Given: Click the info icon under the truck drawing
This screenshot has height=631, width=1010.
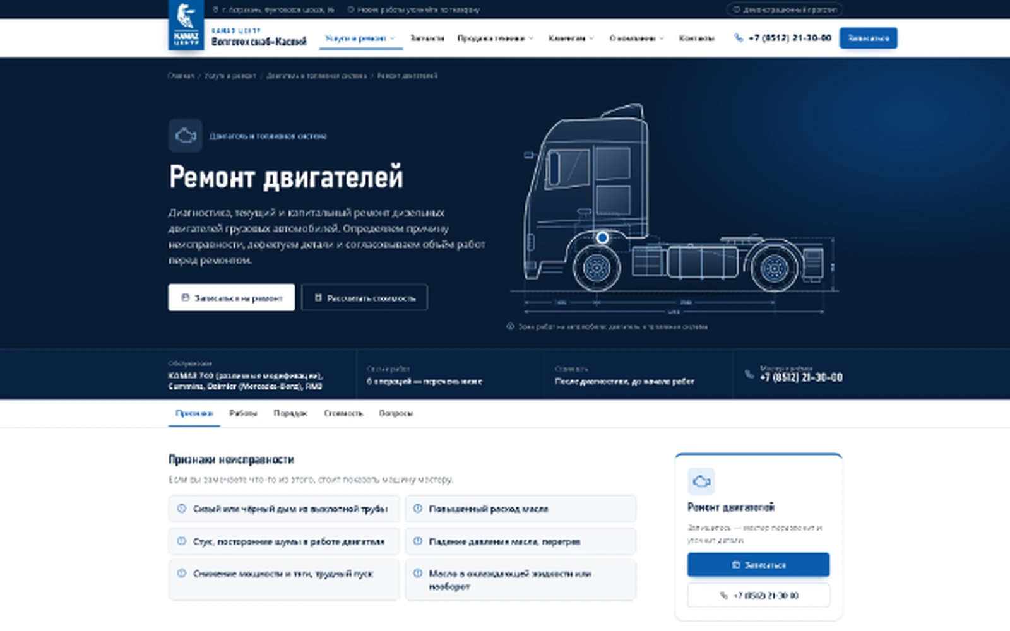Looking at the screenshot, I should tap(510, 327).
